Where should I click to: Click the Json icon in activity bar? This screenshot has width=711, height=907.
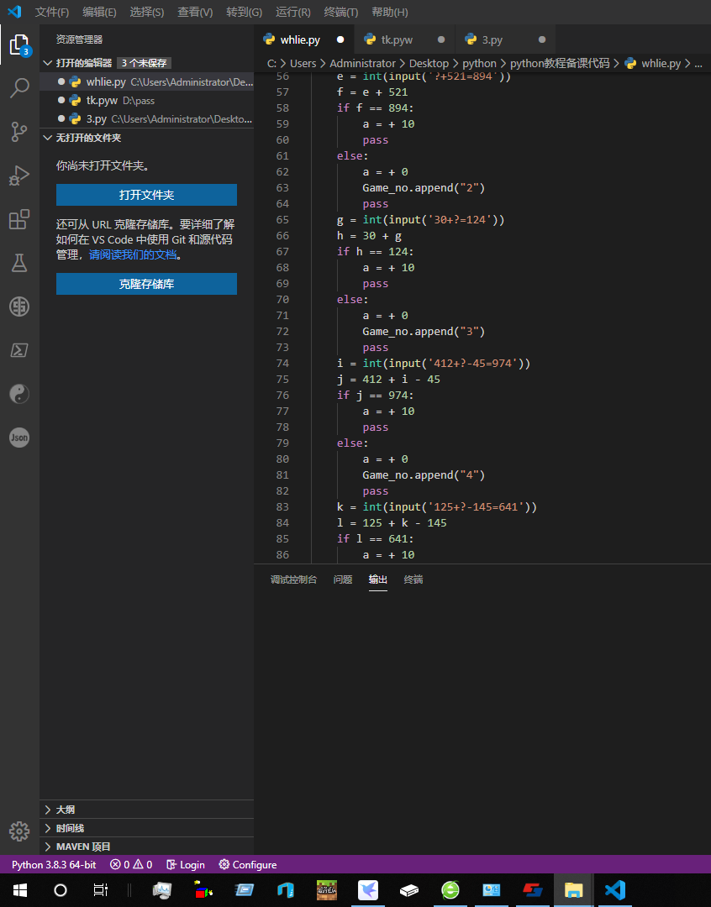tap(19, 438)
